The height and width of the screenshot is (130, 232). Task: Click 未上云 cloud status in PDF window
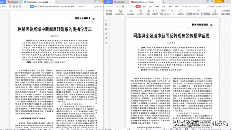(x=211, y=6)
